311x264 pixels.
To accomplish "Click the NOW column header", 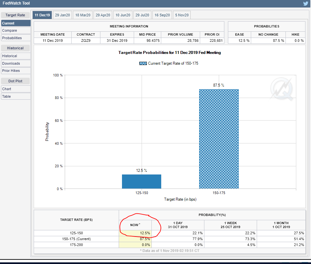I will (x=135, y=225).
